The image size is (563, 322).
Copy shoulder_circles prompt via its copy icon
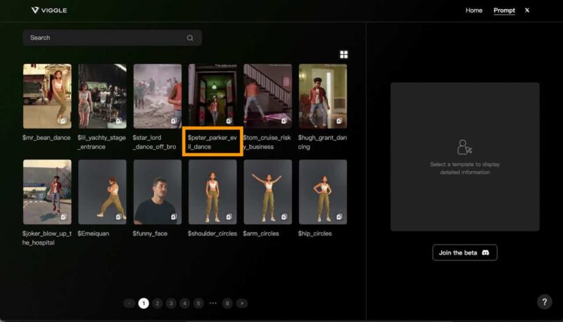click(x=229, y=217)
